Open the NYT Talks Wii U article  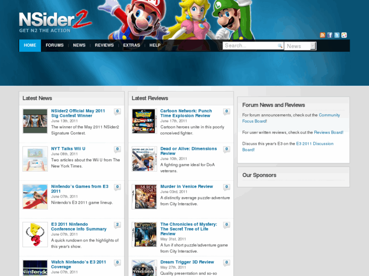coord(68,149)
